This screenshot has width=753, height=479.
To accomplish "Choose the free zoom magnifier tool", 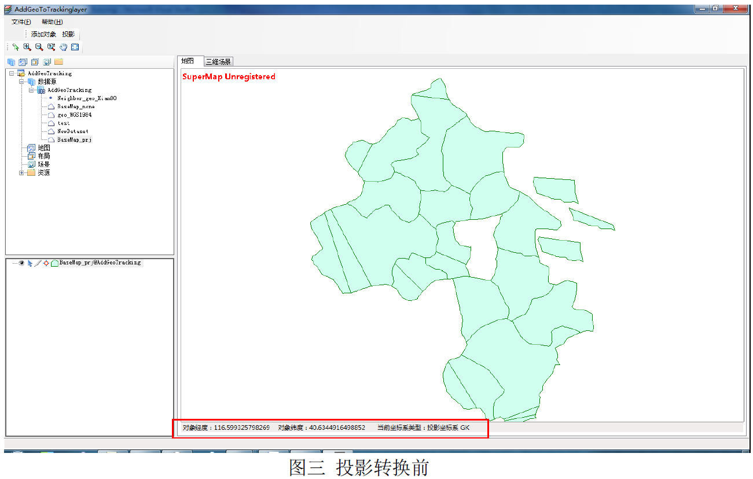I will click(51, 47).
